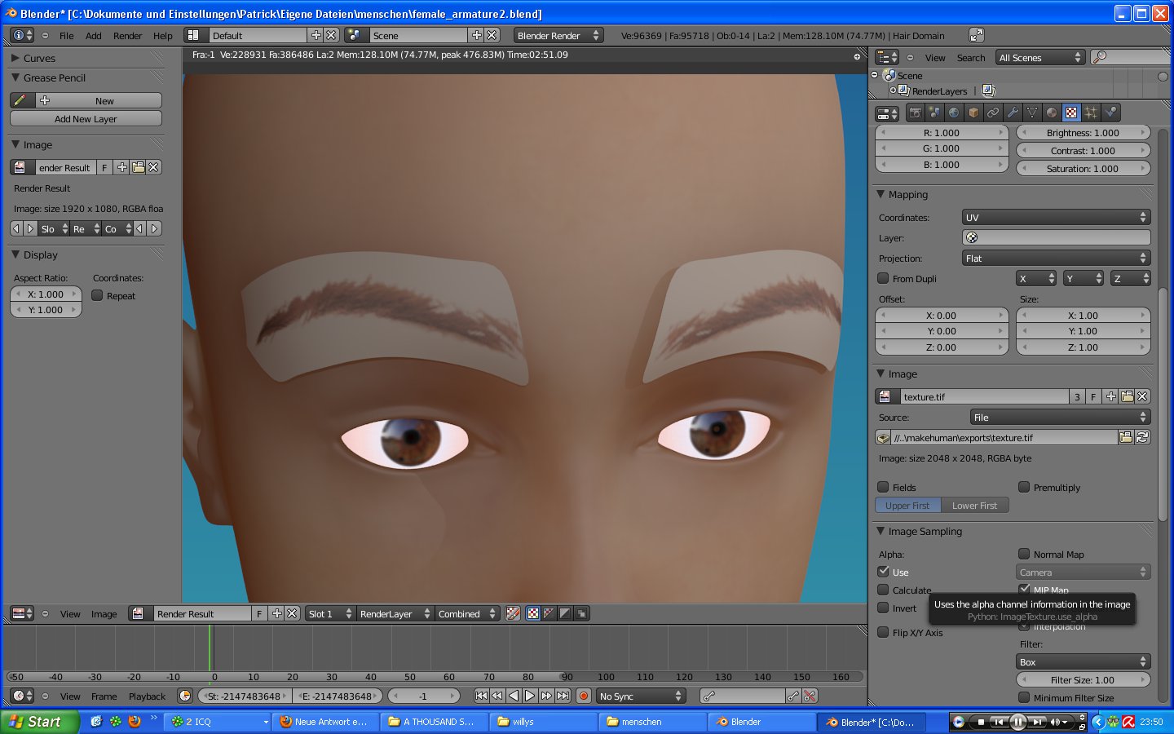Open the Help menu
This screenshot has width=1174, height=734.
pos(163,36)
